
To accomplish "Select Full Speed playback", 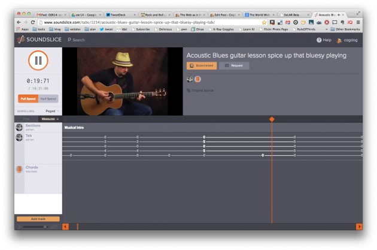I will tap(28, 99).
